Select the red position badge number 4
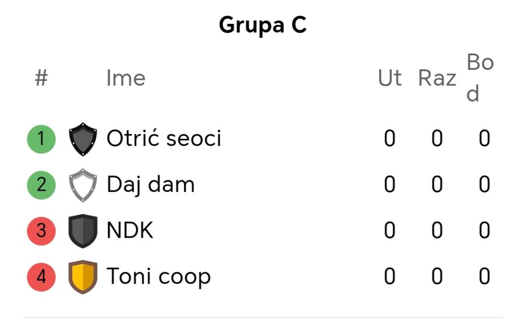 pyautogui.click(x=41, y=277)
